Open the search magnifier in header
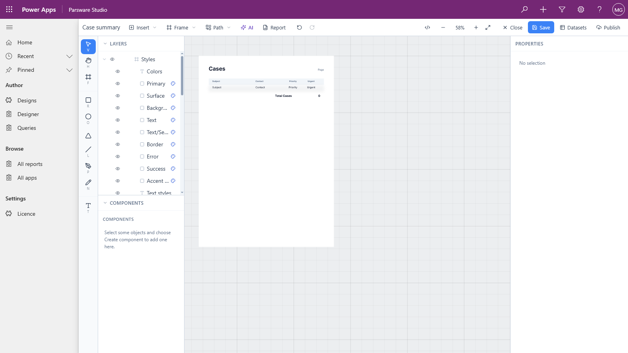The image size is (628, 353). 524,9
